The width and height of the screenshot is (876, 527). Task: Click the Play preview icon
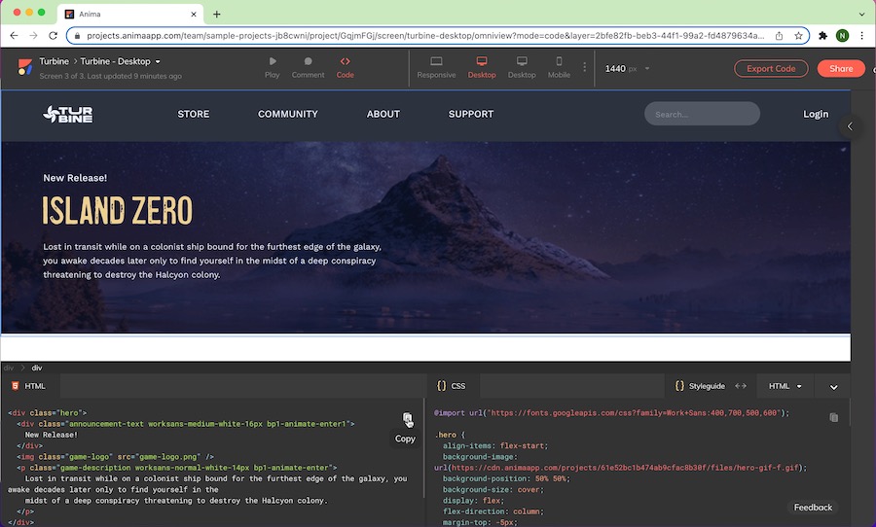click(272, 62)
